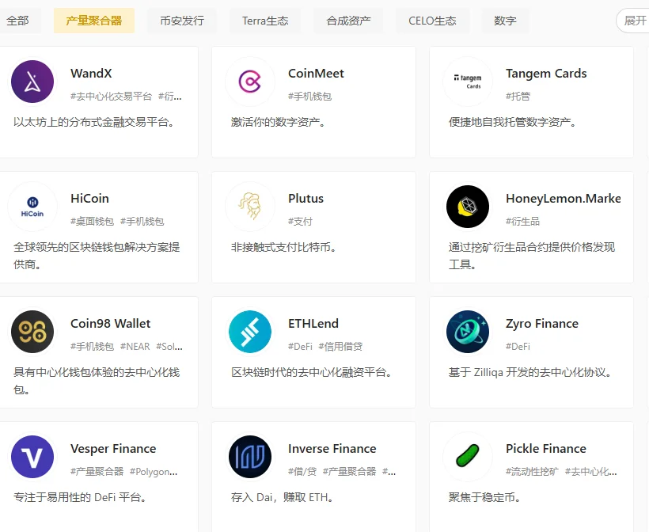Click the #桌面钱包 tag under HiCoin

(x=93, y=222)
